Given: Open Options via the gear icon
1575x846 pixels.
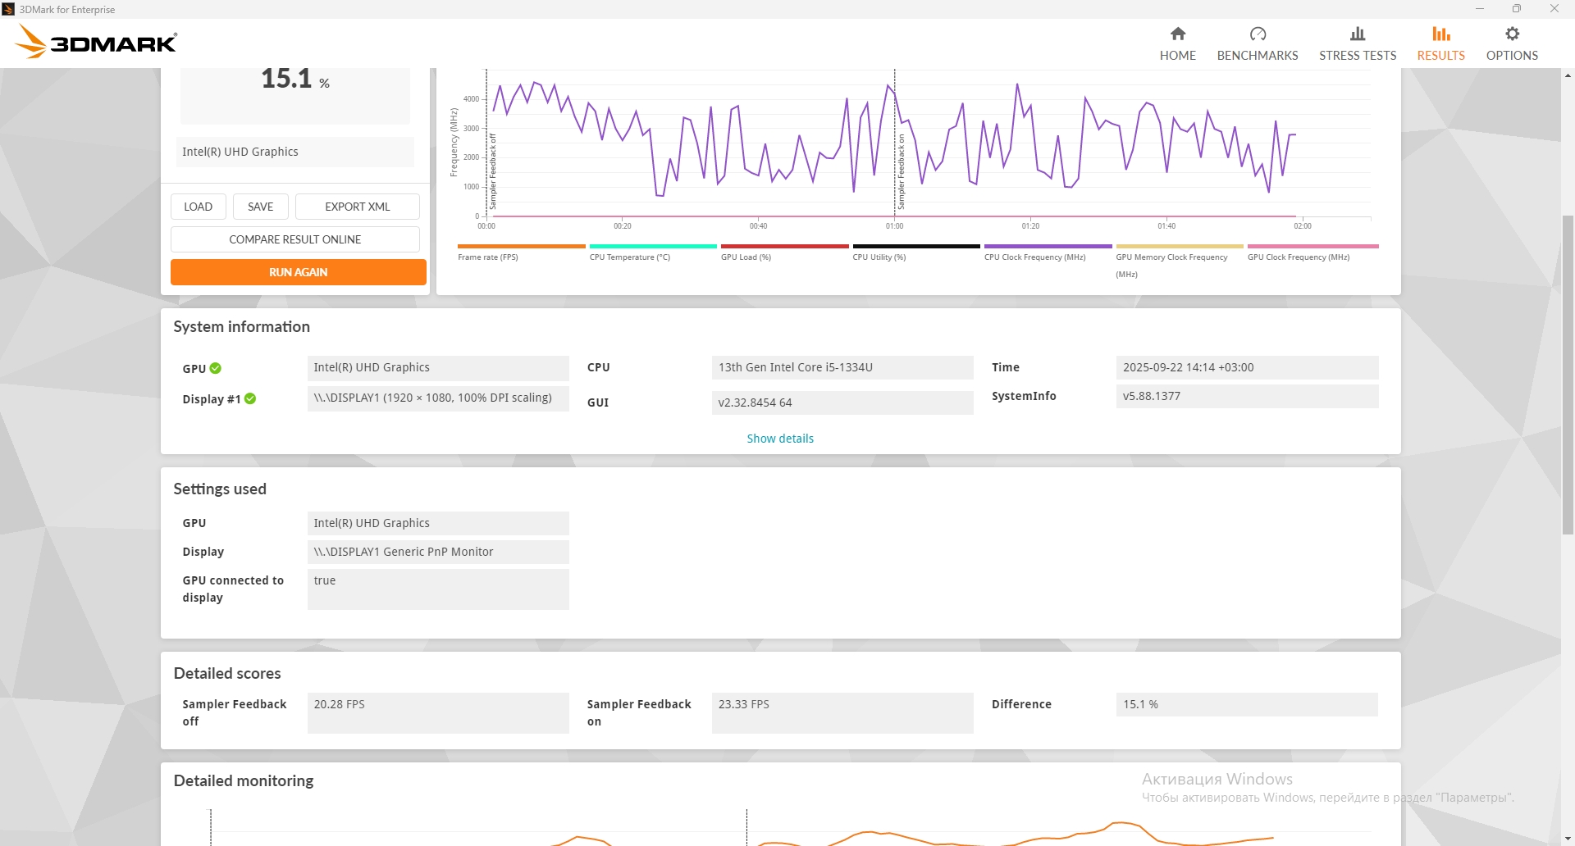Looking at the screenshot, I should [1512, 34].
